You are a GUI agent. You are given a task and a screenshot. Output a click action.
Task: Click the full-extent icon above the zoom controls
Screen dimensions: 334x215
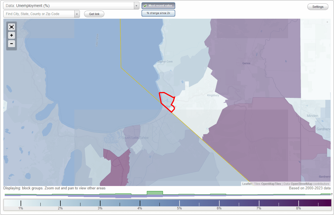coord(11,27)
